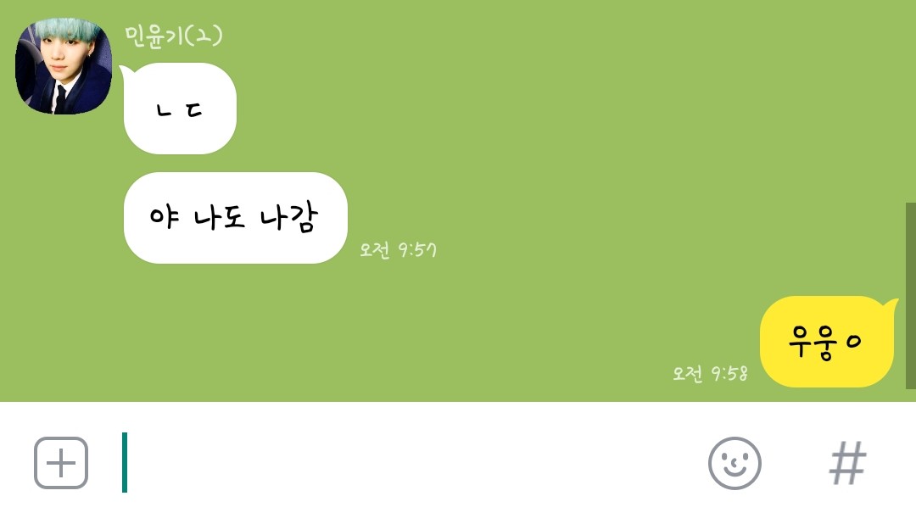This screenshot has width=916, height=524.
Task: Open 민윤기's profile photo
Action: coord(63,66)
